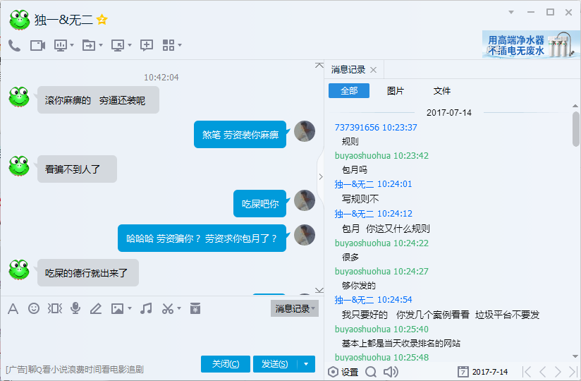This screenshot has height=381, width=581.
Task: Start a voice call with the phone icon
Action: pyautogui.click(x=14, y=46)
